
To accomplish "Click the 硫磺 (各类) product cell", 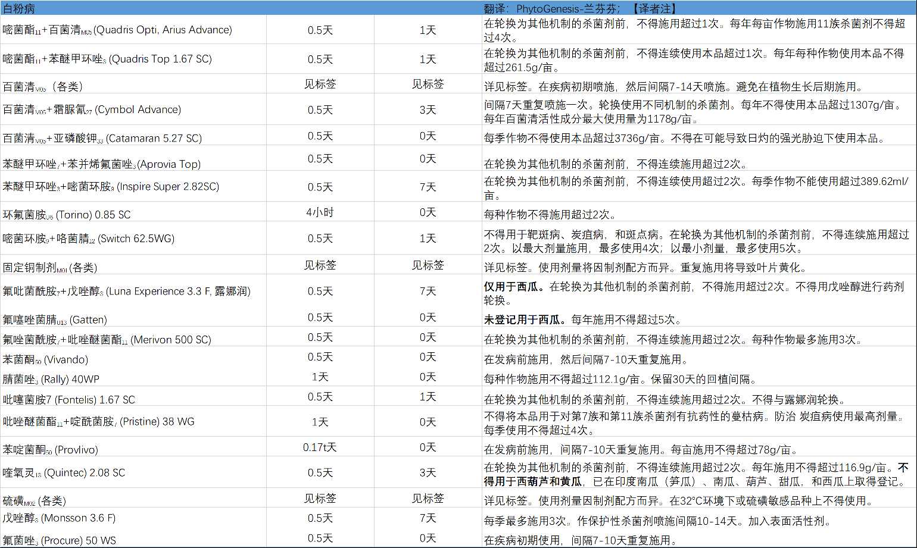I will [133, 499].
